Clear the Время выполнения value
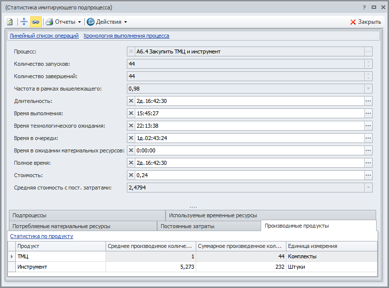The width and height of the screenshot is (389, 288). coord(131,113)
